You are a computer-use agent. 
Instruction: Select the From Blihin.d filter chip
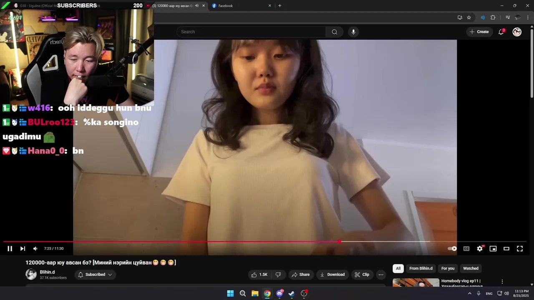tap(421, 268)
